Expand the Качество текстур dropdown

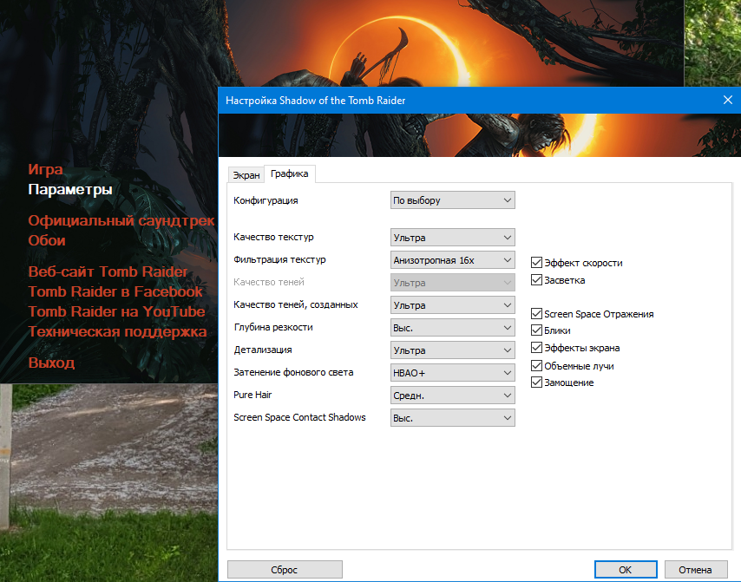click(452, 238)
